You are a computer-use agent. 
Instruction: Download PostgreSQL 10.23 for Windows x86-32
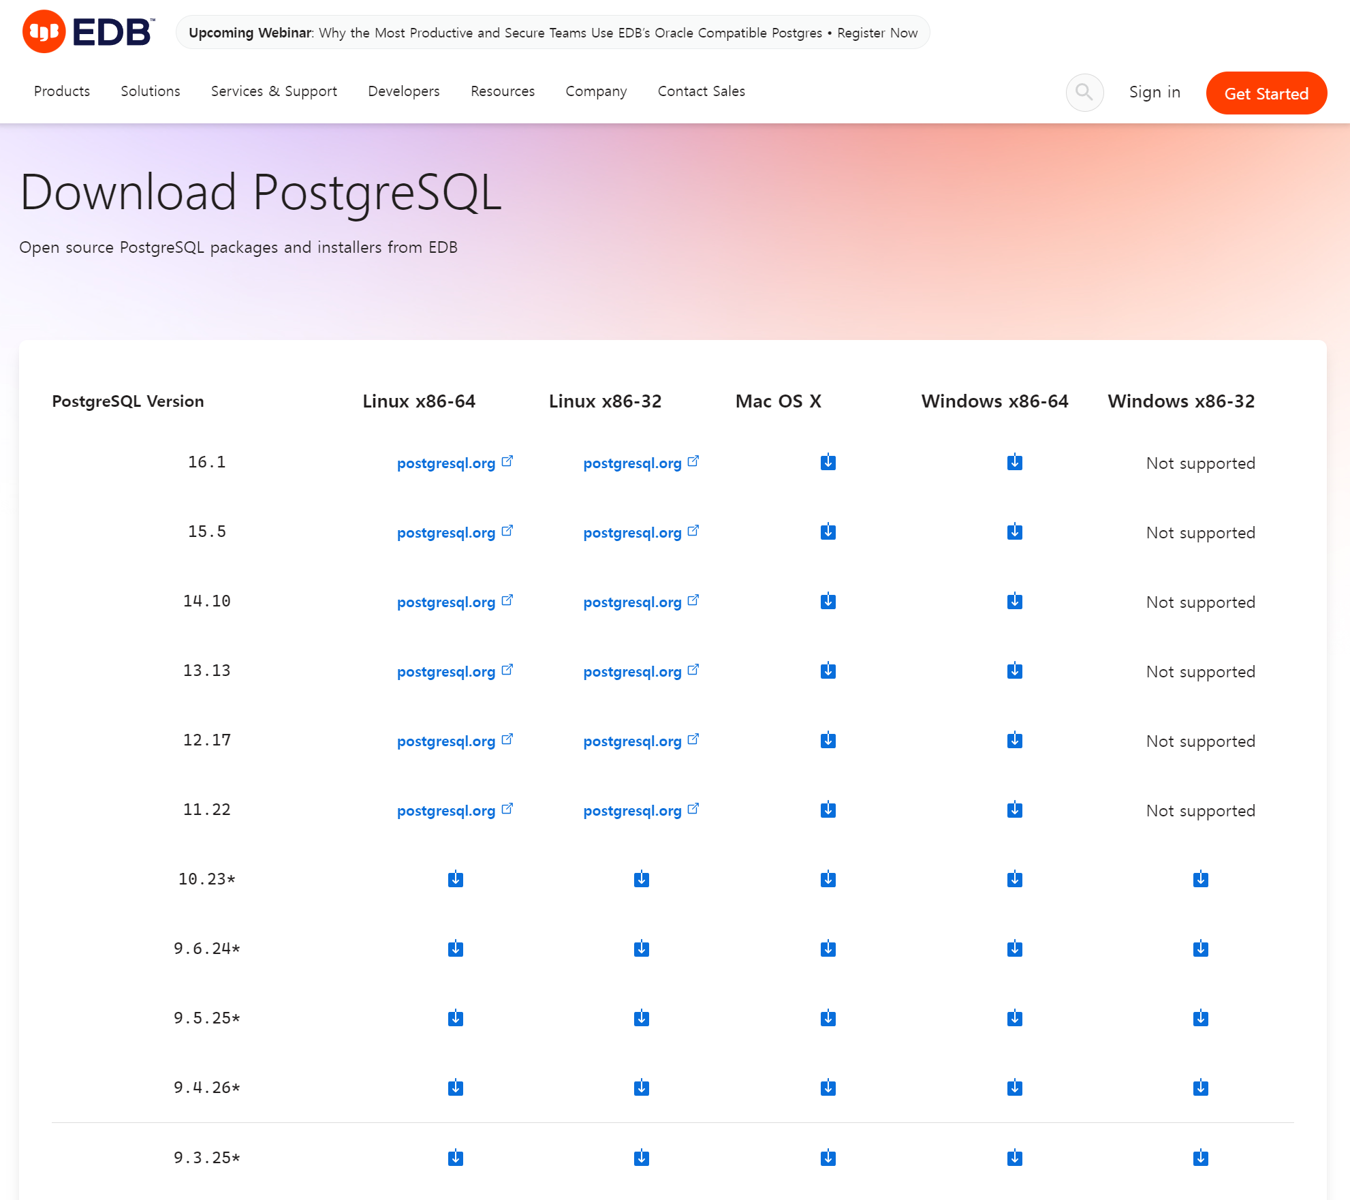1200,880
